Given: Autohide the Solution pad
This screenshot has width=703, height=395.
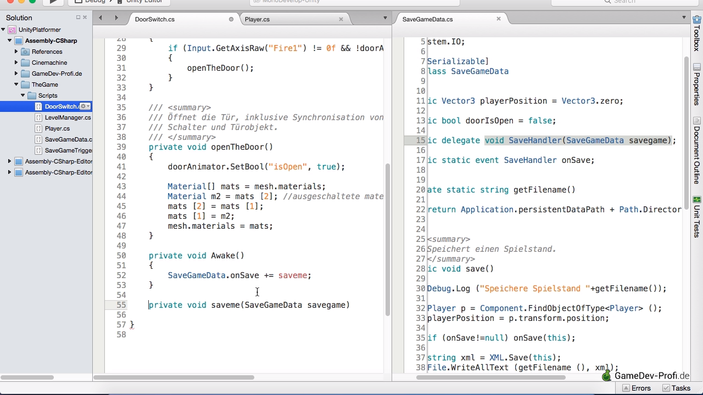Looking at the screenshot, I should (78, 18).
